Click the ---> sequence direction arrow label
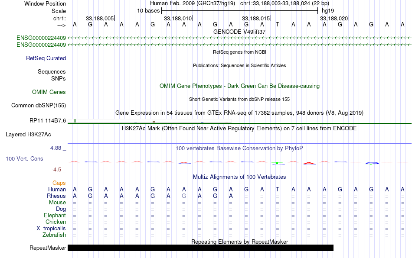Viewport: 412px width, 258px height. pyautogui.click(x=61, y=25)
